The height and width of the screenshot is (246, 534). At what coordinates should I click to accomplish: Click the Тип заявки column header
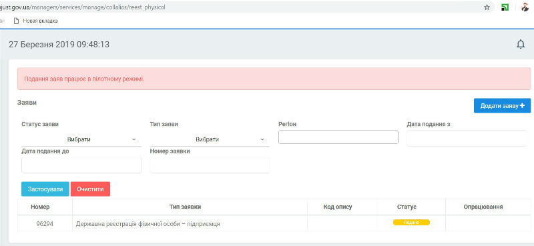pyautogui.click(x=185, y=207)
